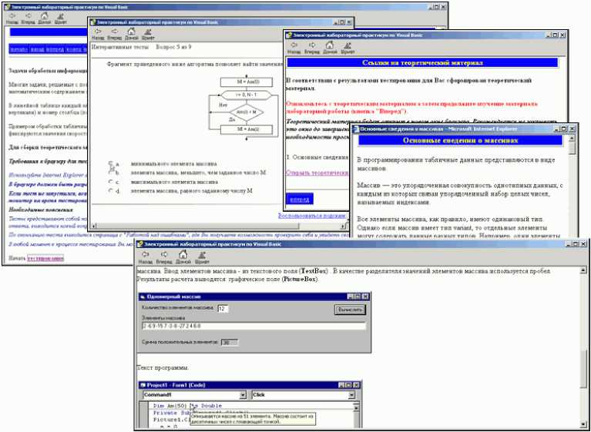Click Домой home icon in the test question window

[x=132, y=32]
